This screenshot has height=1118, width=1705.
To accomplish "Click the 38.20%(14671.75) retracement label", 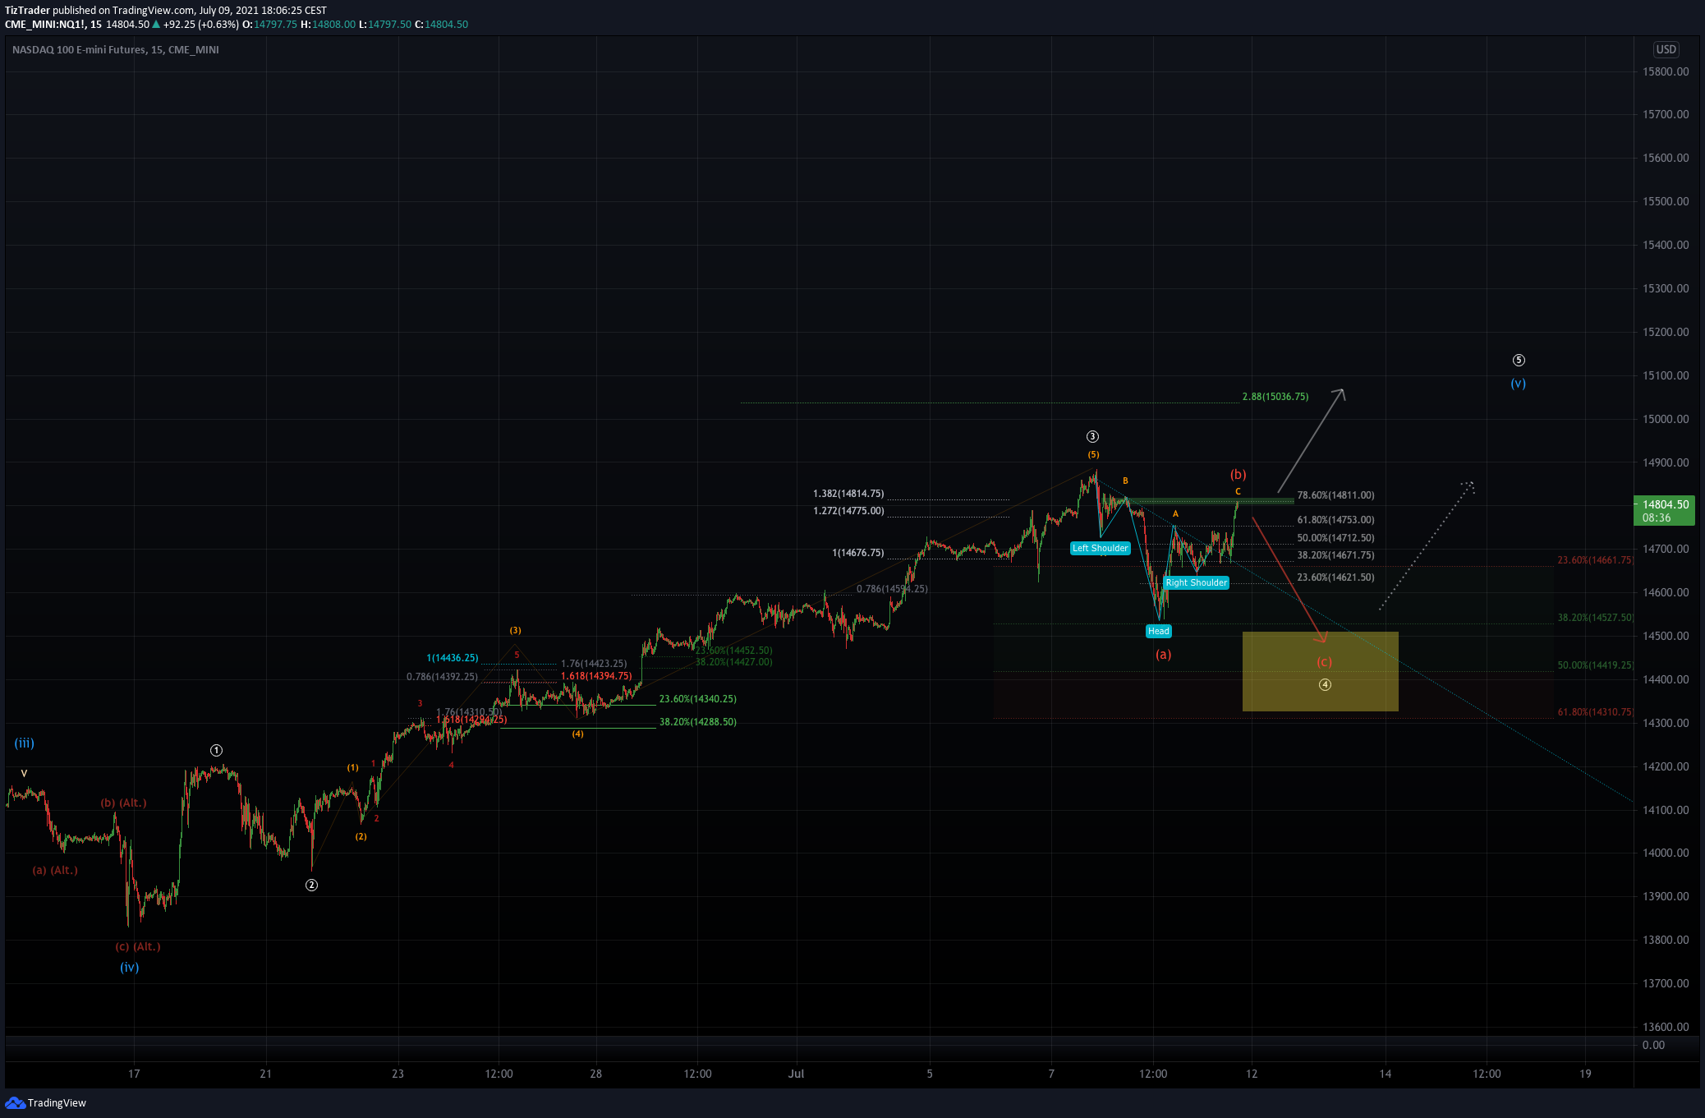I will click(x=1335, y=555).
